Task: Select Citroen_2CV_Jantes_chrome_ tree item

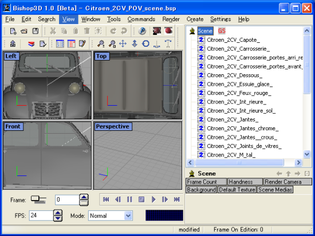Action: [x=242, y=129]
